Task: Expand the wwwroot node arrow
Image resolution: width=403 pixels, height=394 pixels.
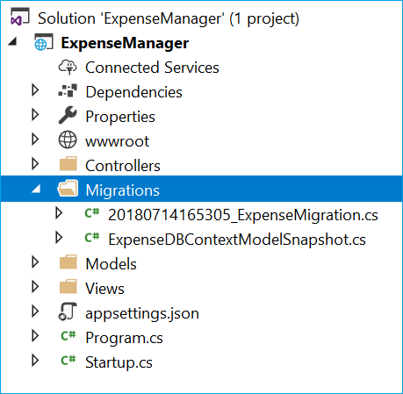Action: tap(35, 140)
